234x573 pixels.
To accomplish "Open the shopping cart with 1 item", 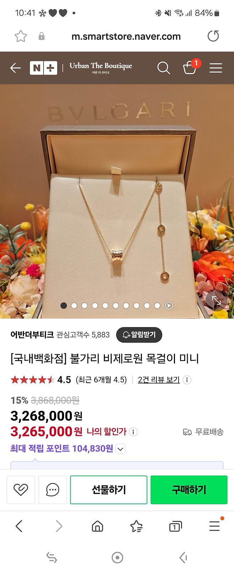I will click(x=191, y=67).
